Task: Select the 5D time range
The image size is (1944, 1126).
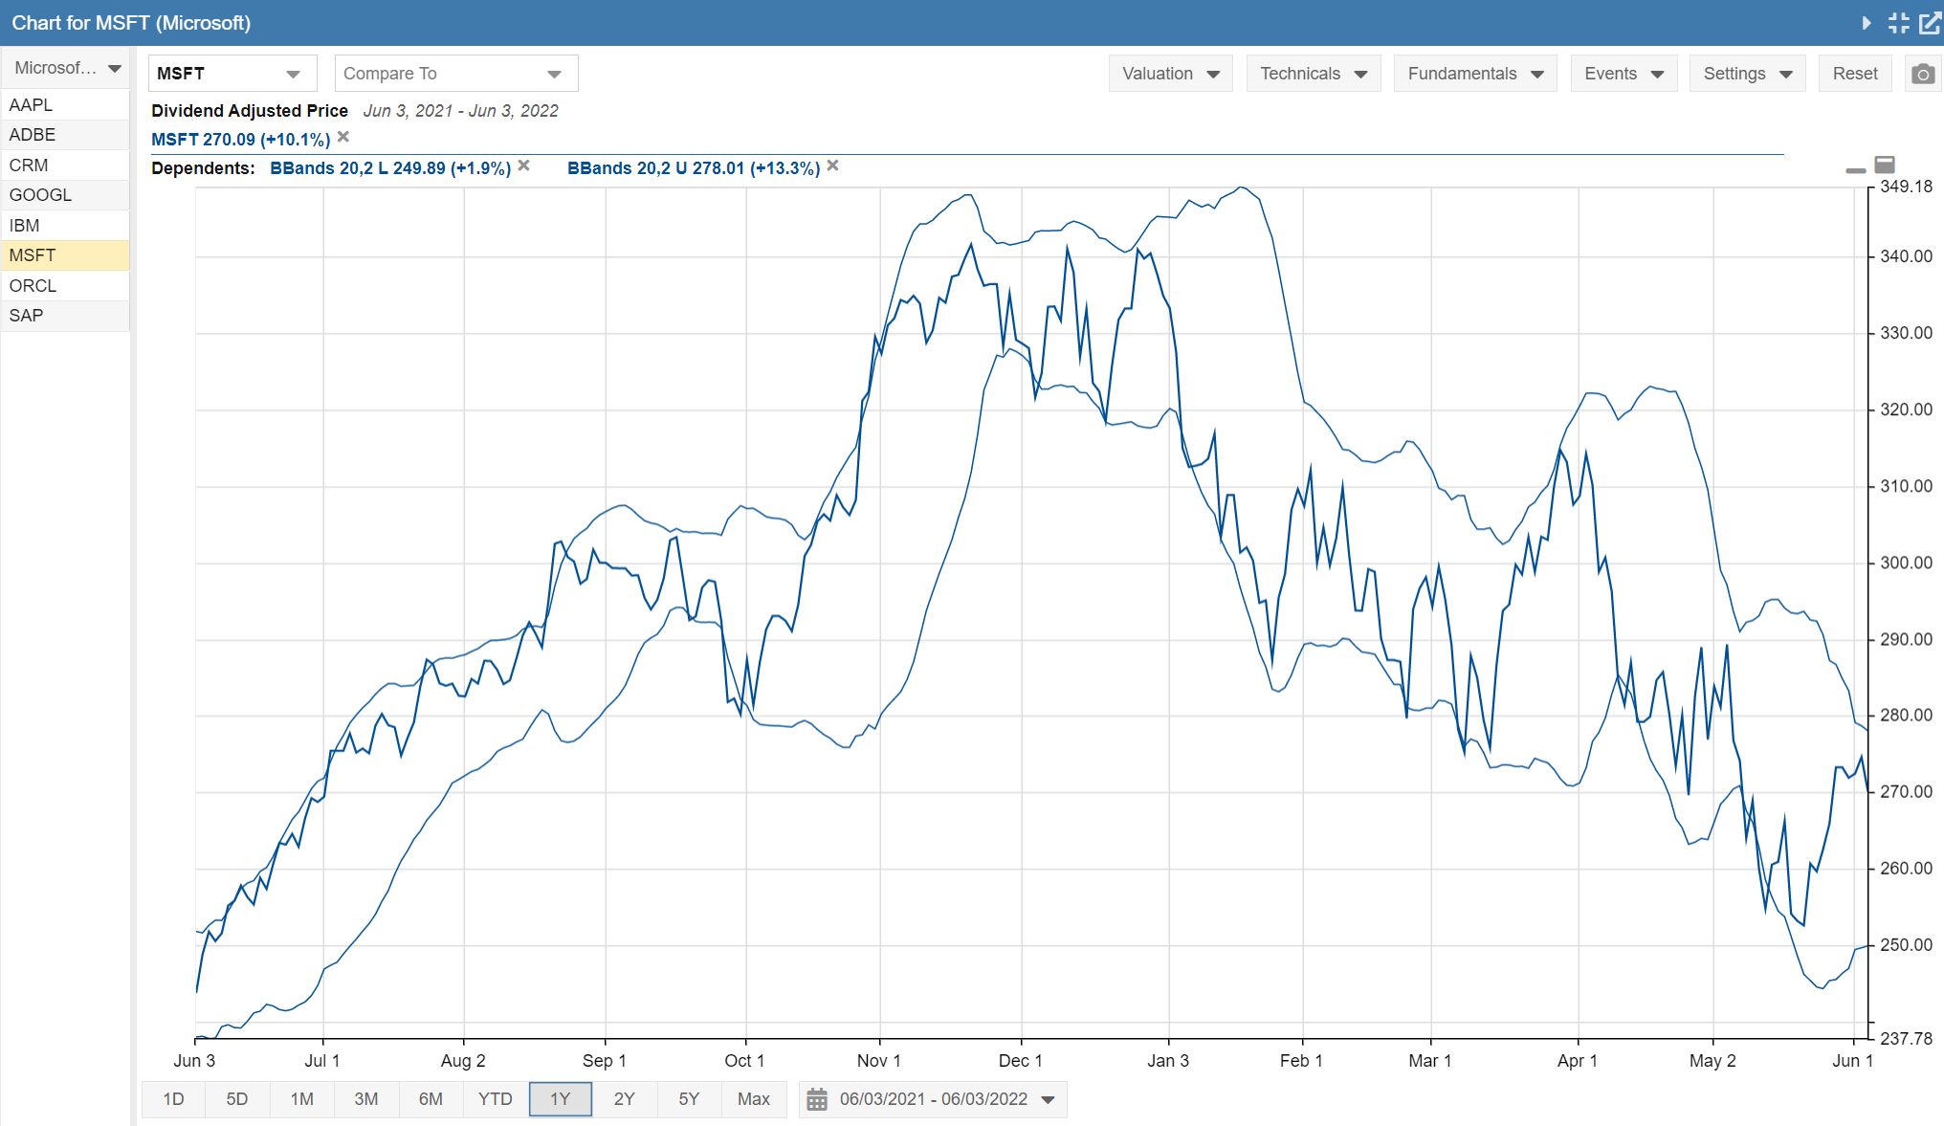Action: (237, 1099)
